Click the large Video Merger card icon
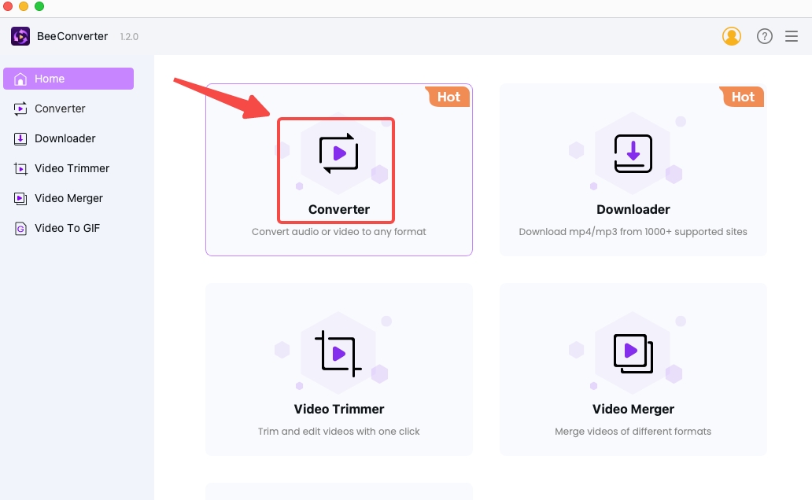 (x=633, y=354)
